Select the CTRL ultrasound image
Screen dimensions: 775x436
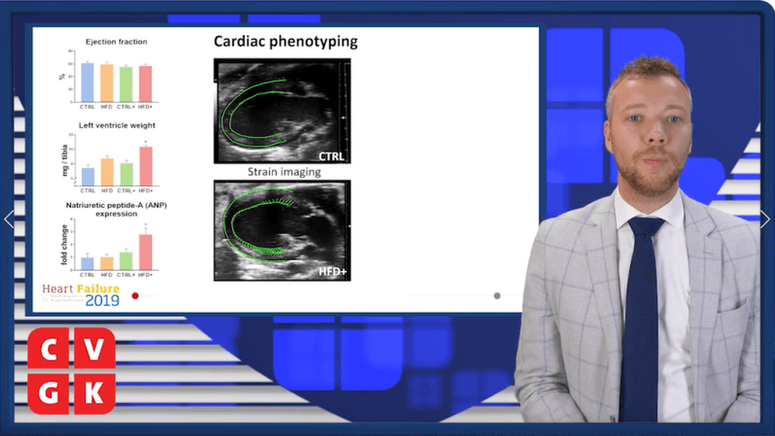tap(282, 111)
